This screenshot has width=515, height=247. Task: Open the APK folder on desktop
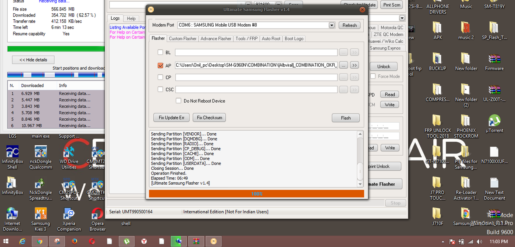(x=438, y=31)
